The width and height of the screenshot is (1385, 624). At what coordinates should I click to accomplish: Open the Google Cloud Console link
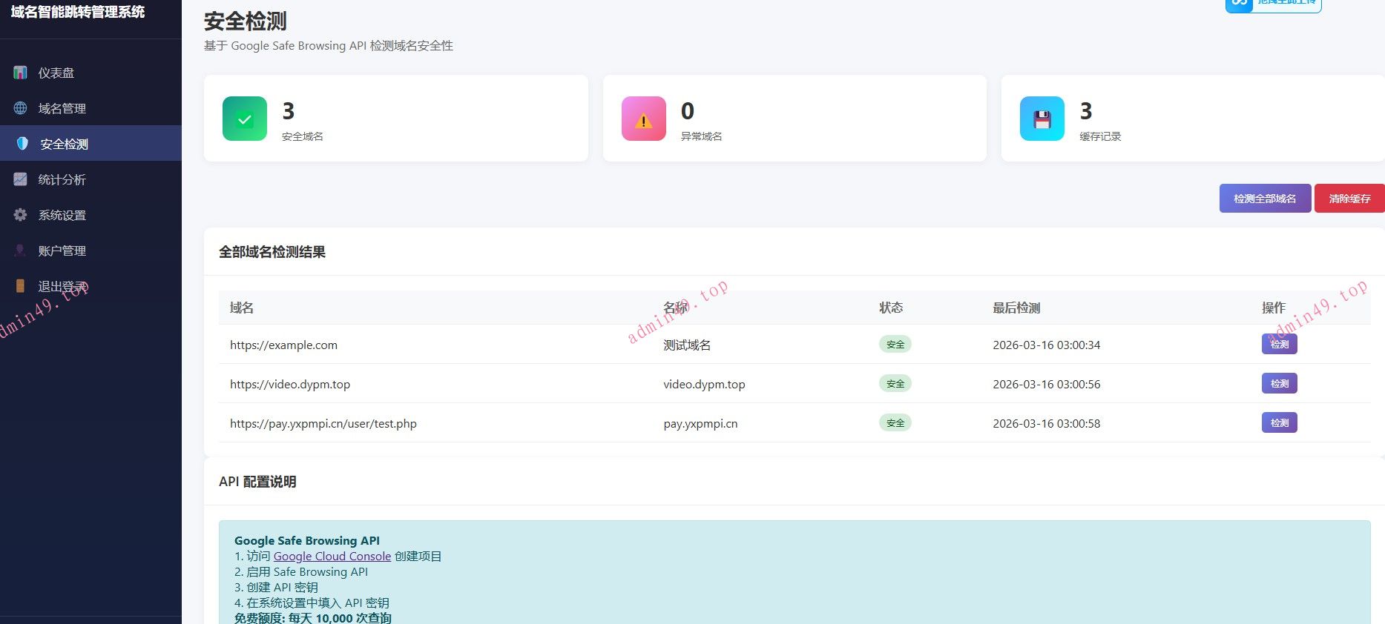pos(332,557)
